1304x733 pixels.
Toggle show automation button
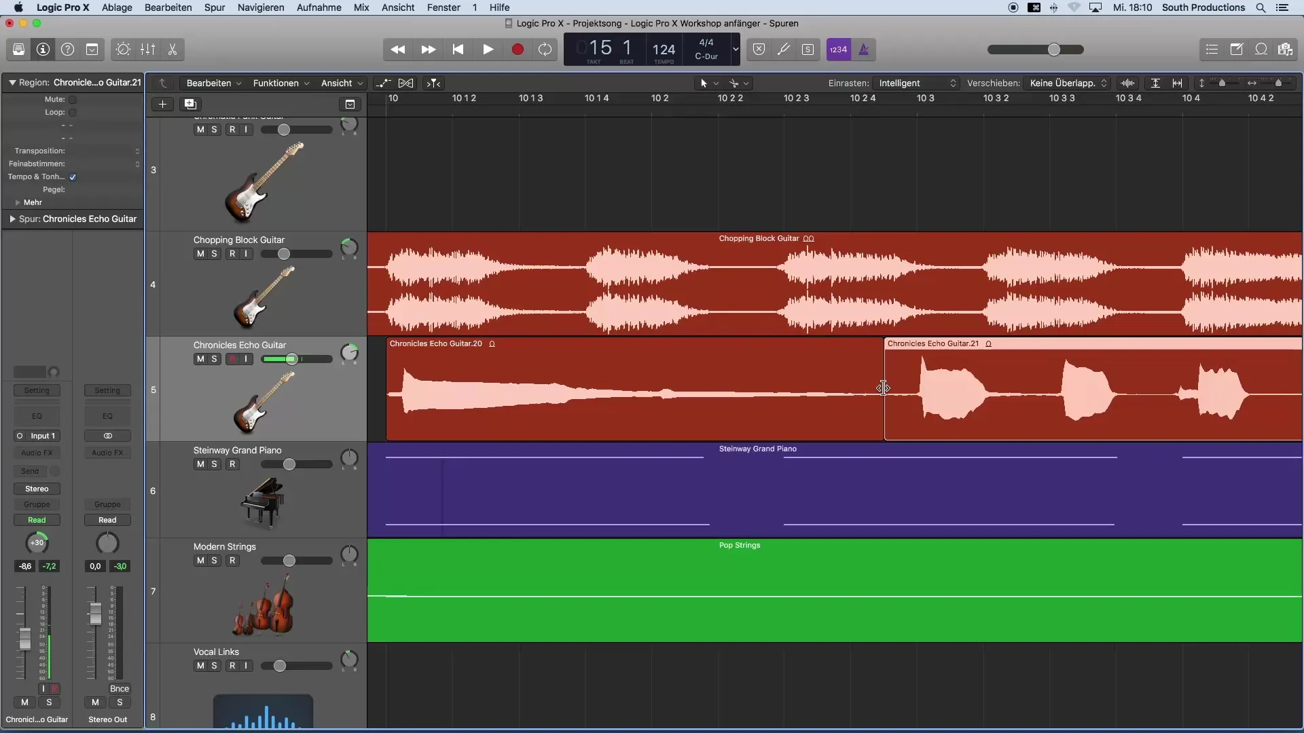click(384, 83)
